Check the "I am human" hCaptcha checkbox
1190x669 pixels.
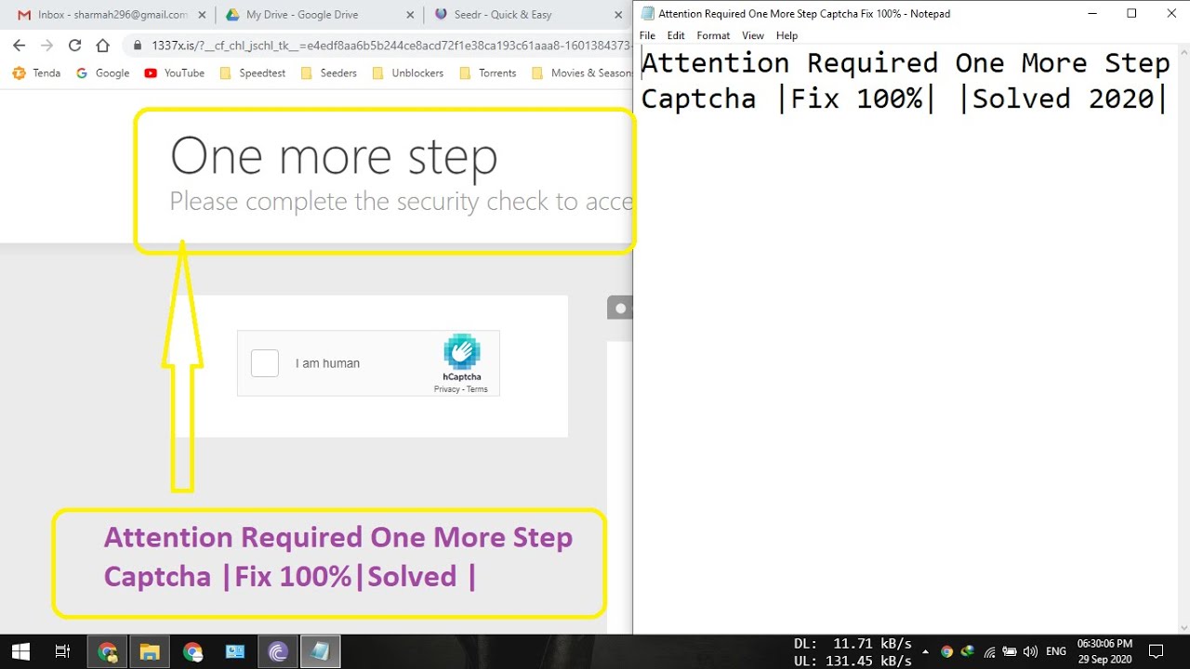[x=265, y=363]
